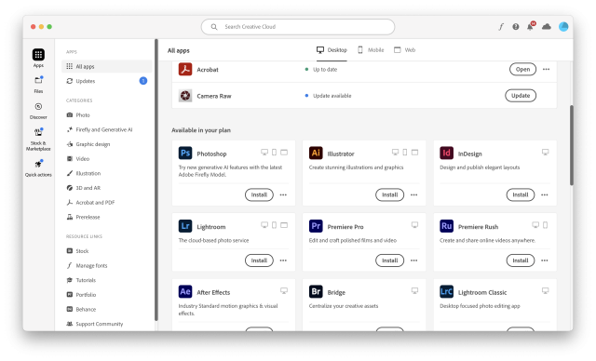Viewport: 596px width, 361px height.
Task: Choose the Graphic design category
Action: click(88, 144)
